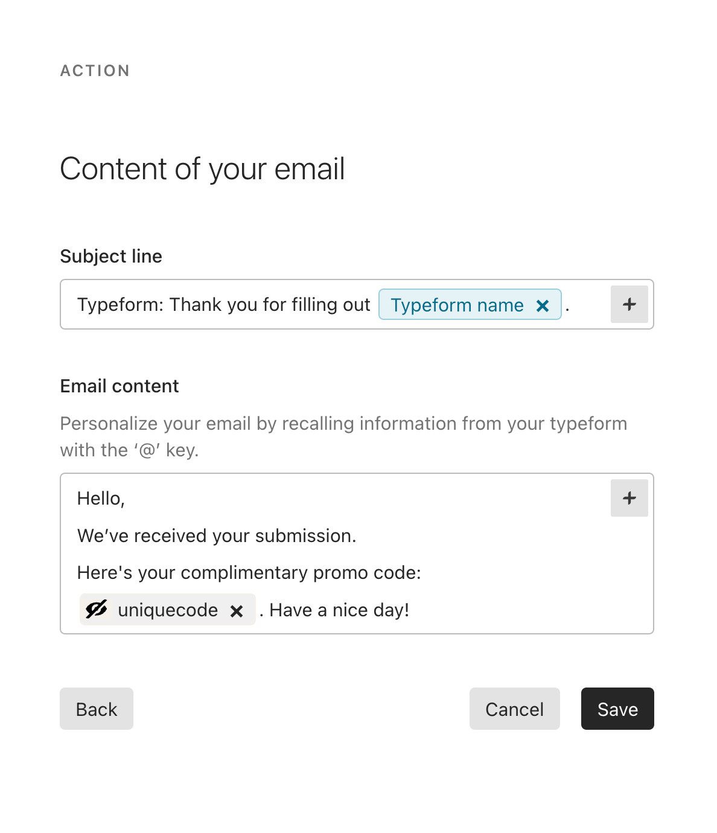Click the Subject line label
This screenshot has height=833, width=717.
[111, 257]
